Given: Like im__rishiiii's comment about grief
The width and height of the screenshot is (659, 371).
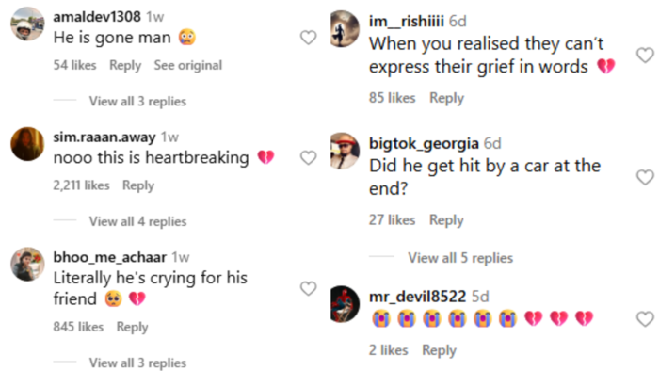Looking at the screenshot, I should coord(645,56).
